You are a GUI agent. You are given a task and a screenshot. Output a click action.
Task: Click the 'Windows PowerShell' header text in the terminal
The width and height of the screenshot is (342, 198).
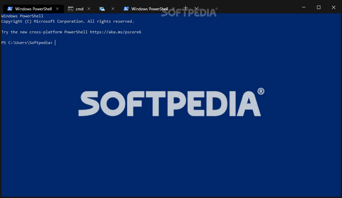coord(22,16)
